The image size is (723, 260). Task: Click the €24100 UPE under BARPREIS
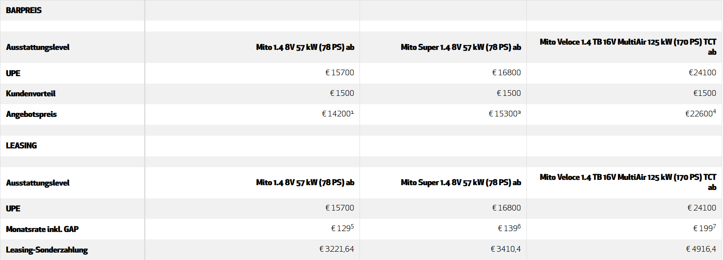pyautogui.click(x=702, y=73)
